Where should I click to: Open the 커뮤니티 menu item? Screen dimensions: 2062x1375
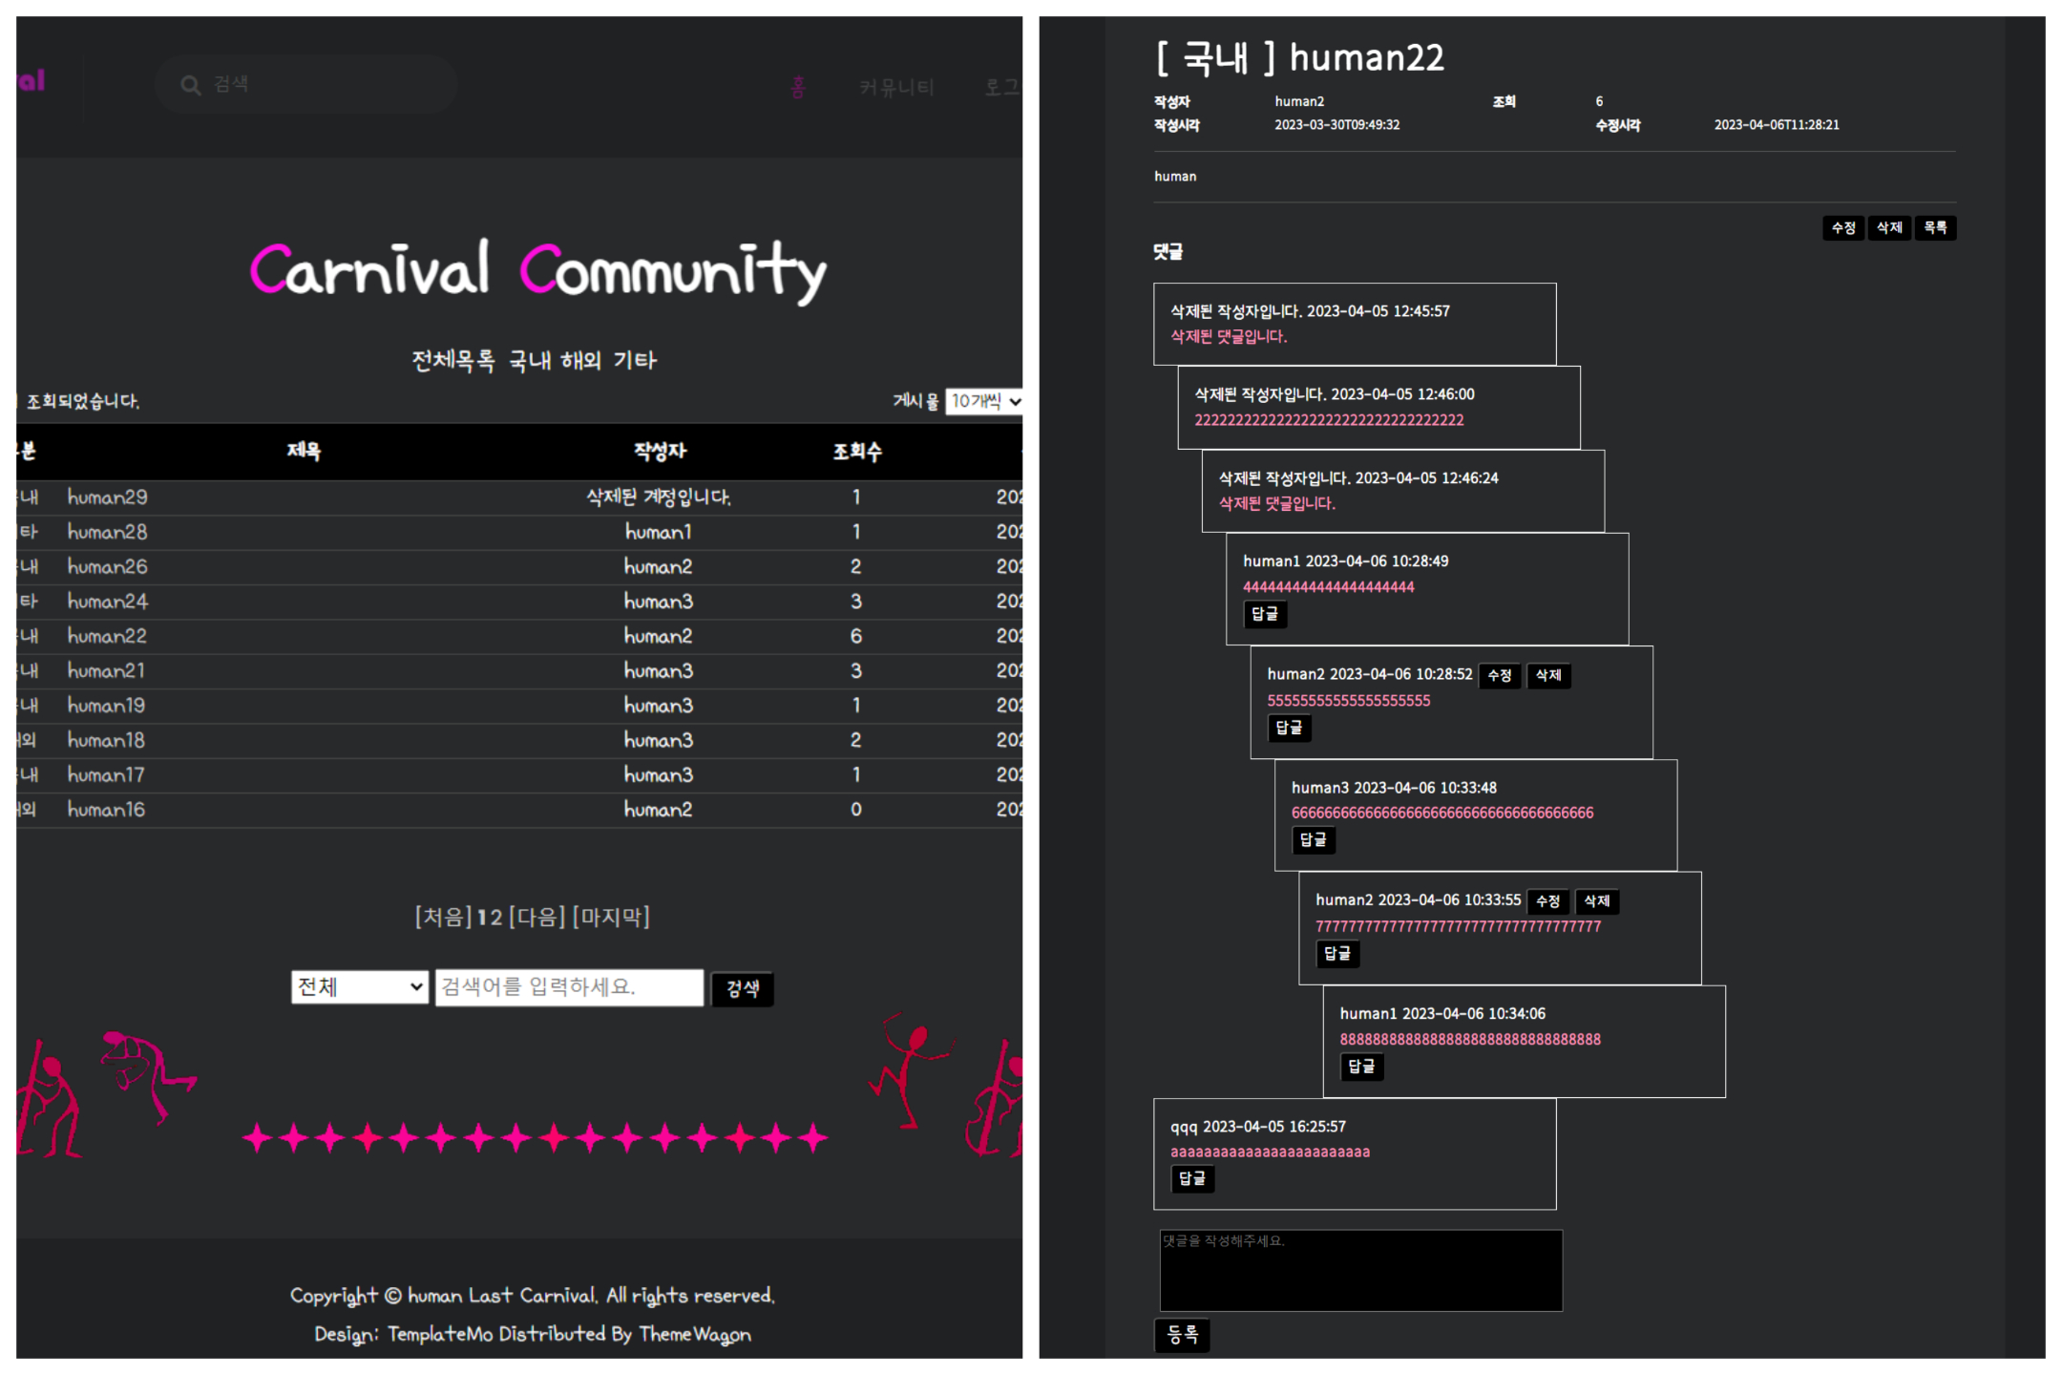click(895, 87)
